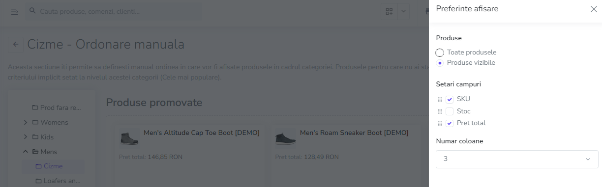The width and height of the screenshot is (602, 187).
Task: Select the Produse vizibile radio option
Action: tap(440, 63)
